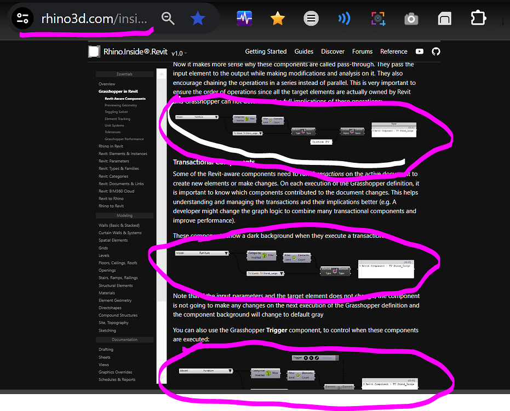Select Walls (Basic & Stacked) in the sidebar

119,225
